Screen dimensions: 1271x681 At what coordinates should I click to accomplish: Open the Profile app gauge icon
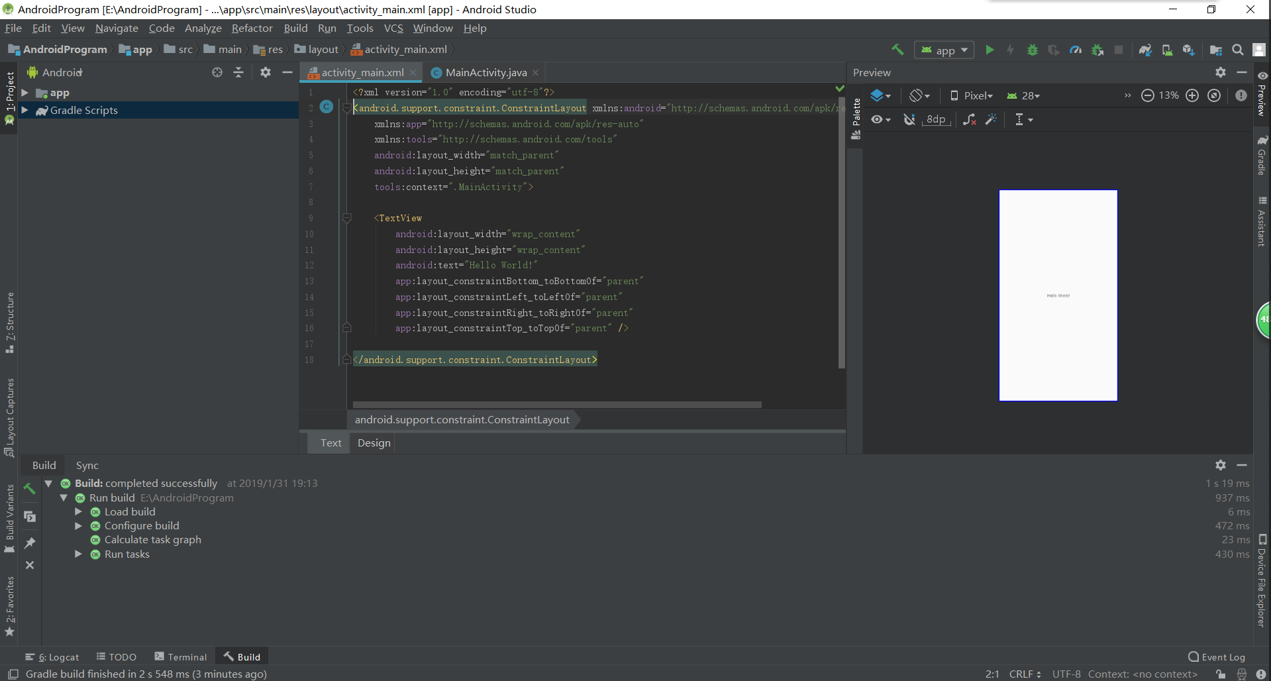click(x=1076, y=50)
